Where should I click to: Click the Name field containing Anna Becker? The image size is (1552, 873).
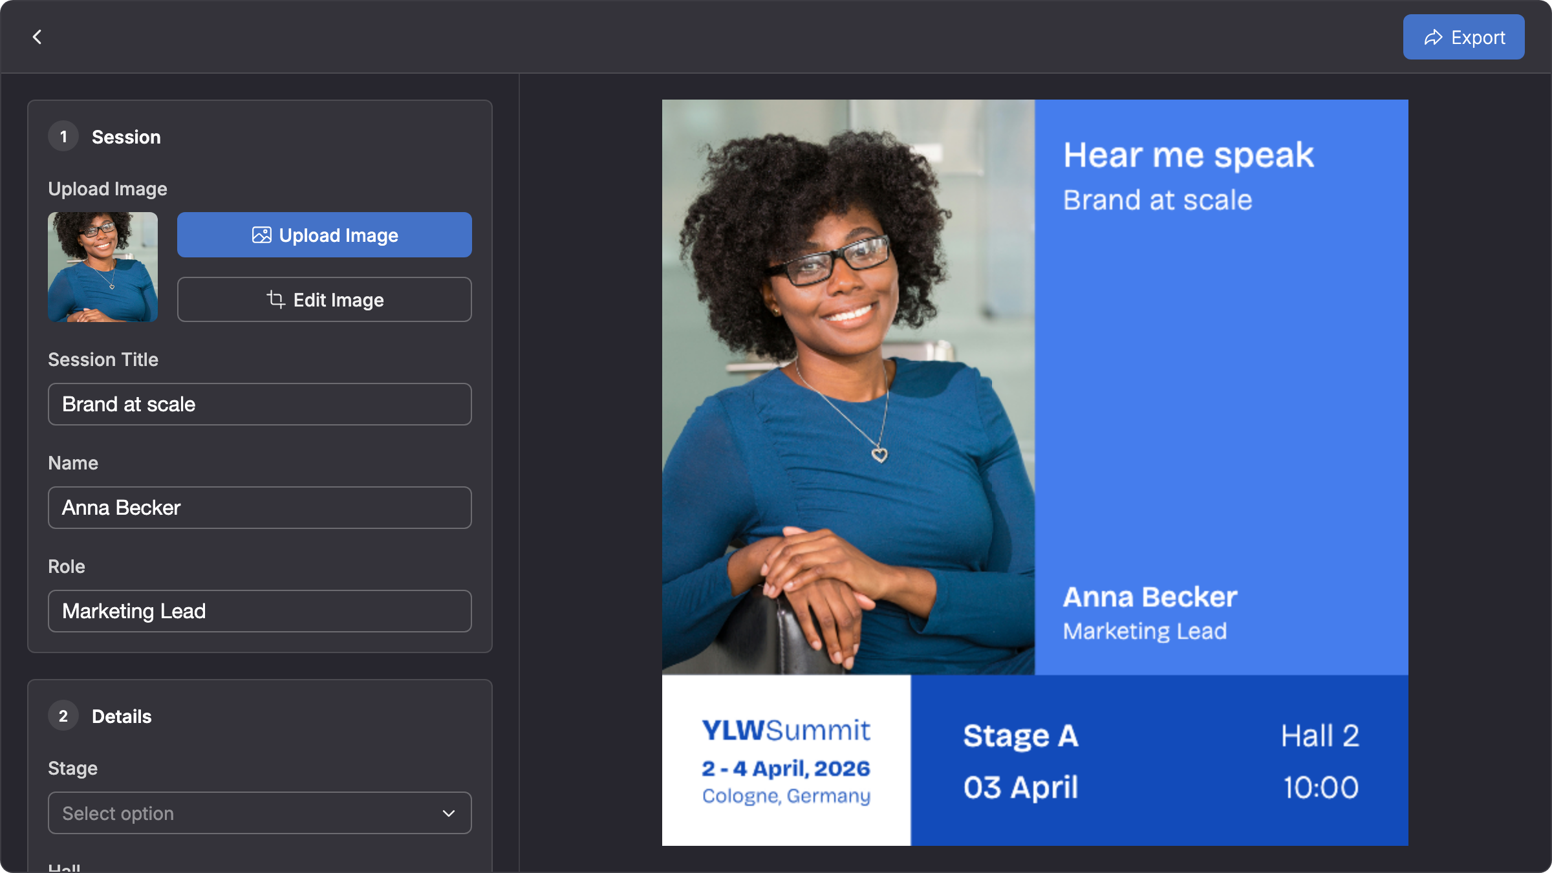click(260, 508)
